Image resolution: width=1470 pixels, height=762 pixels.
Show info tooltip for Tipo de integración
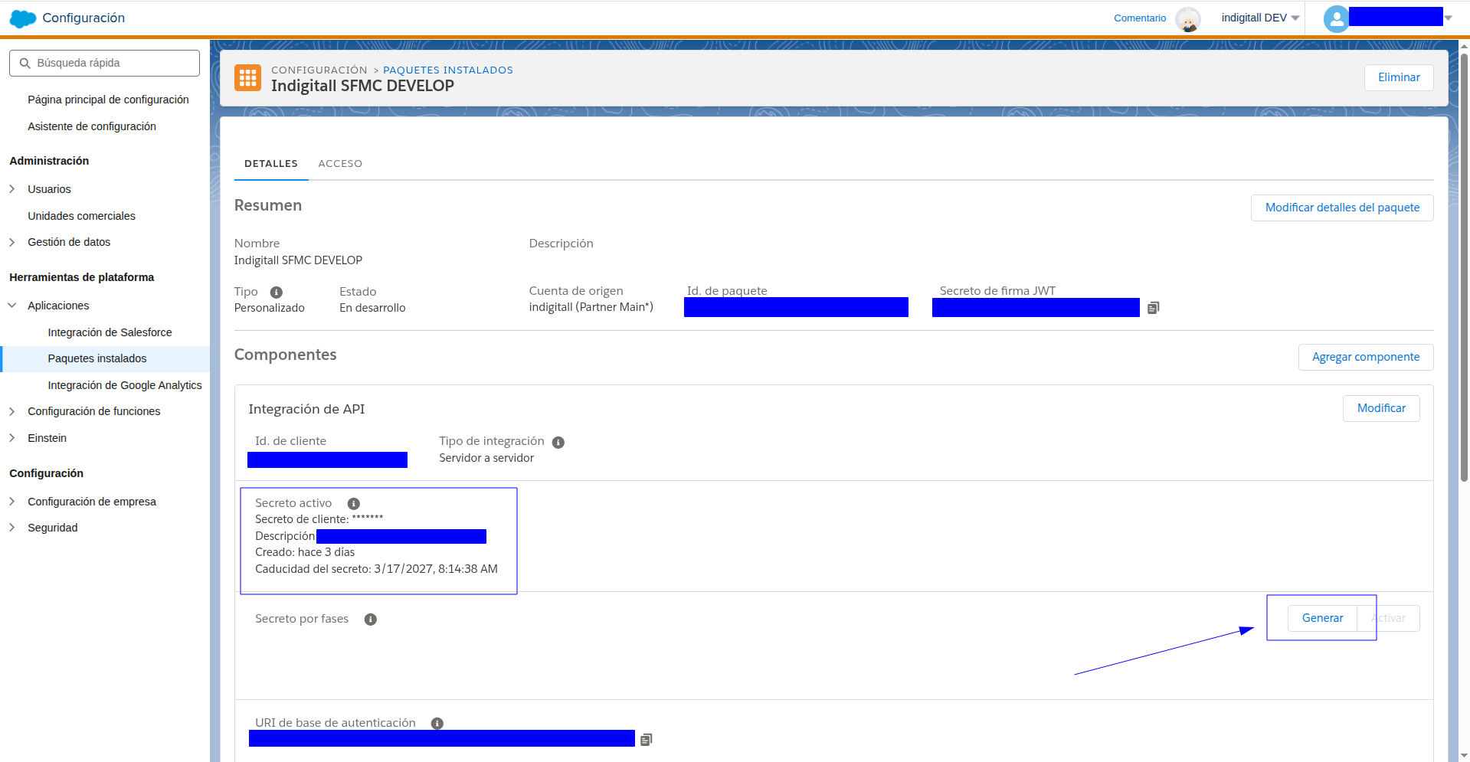coord(558,443)
